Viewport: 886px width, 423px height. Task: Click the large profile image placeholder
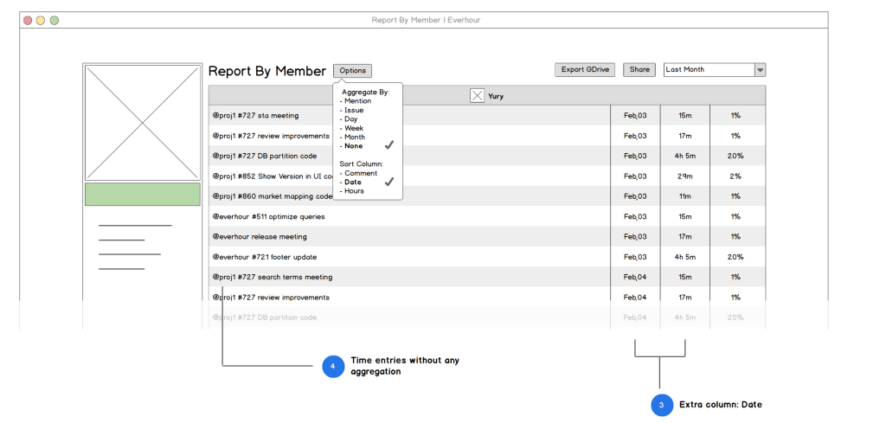coord(143,122)
